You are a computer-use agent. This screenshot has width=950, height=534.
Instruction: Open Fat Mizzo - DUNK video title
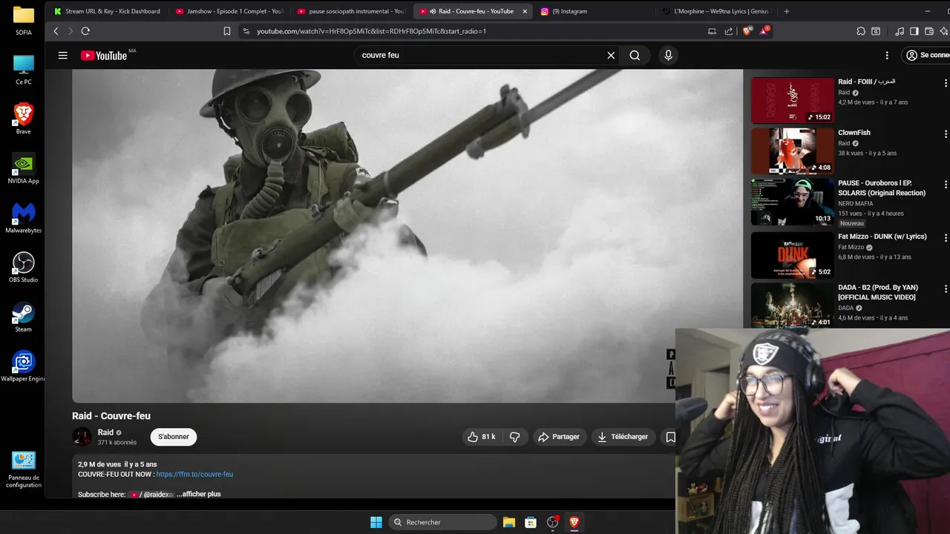[x=882, y=237]
